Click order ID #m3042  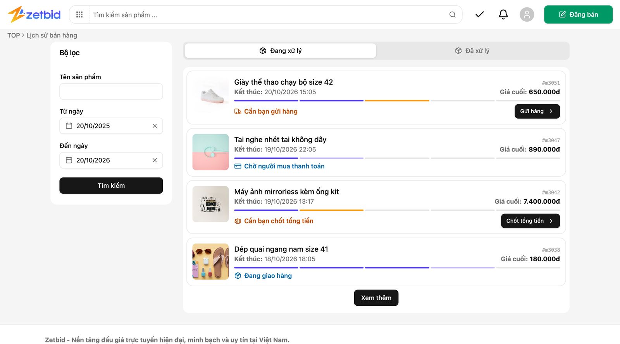click(551, 192)
